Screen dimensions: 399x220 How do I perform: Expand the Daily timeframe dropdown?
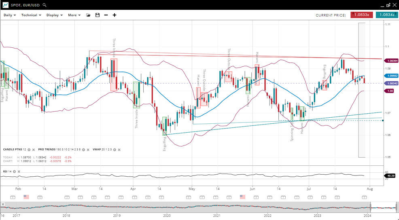(10, 15)
